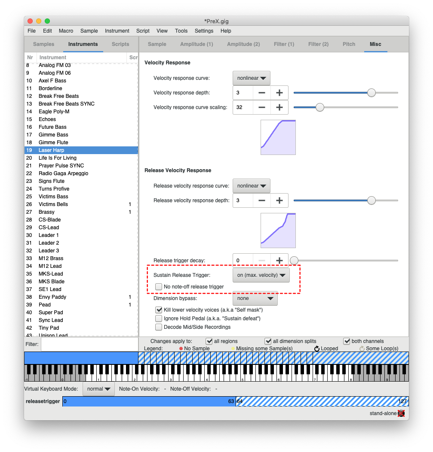Screen dimensions: 433x452
Task: Open the Sample menu
Action: pos(89,31)
